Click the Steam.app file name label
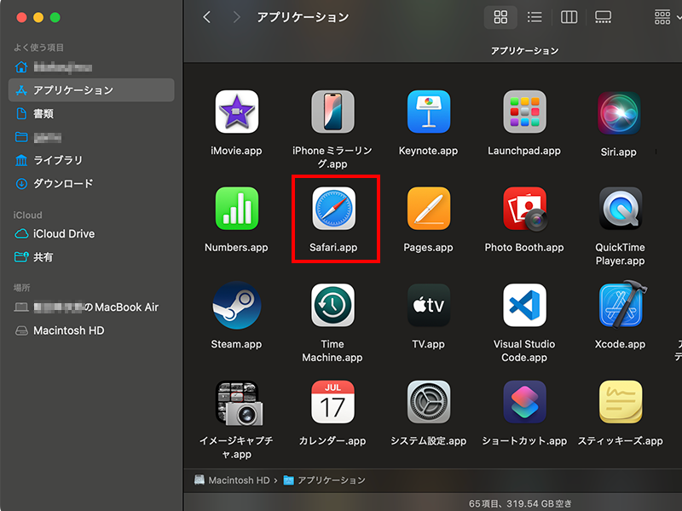 [237, 344]
